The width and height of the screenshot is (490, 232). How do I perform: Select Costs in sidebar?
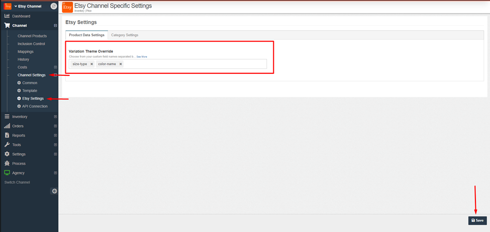coord(22,67)
